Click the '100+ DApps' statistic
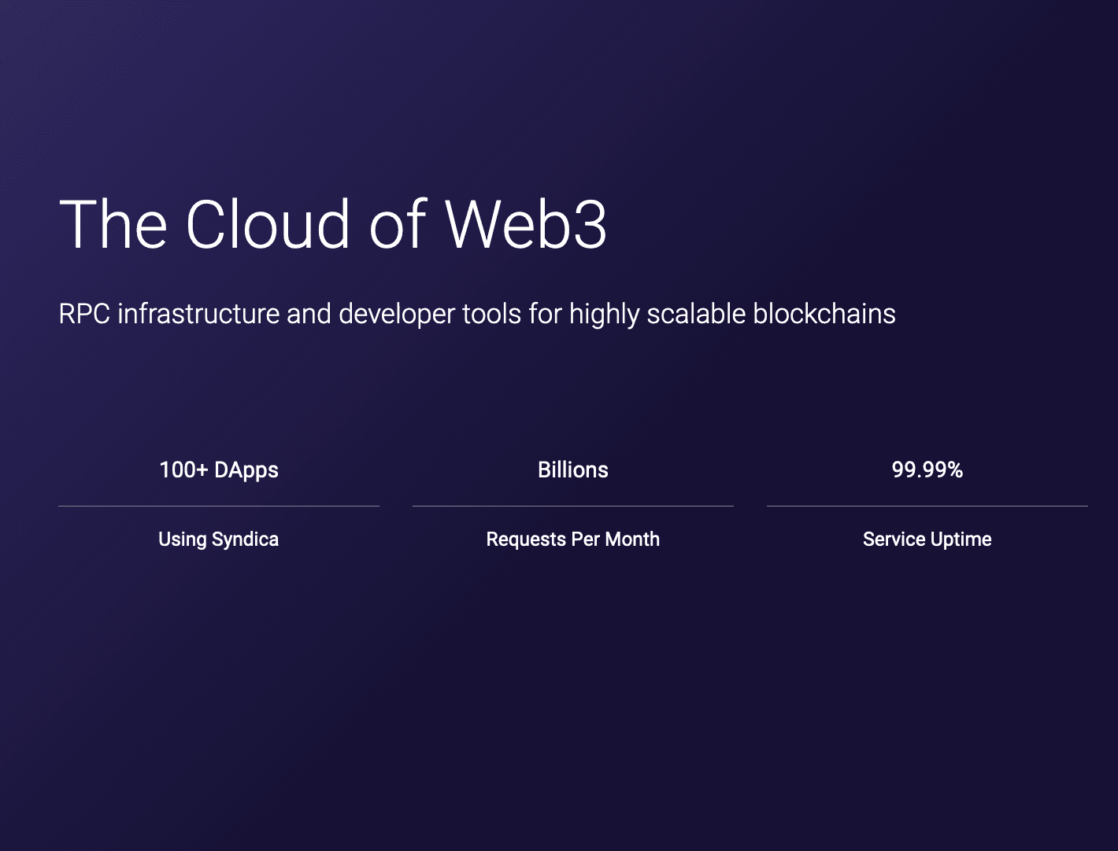The width and height of the screenshot is (1118, 851). click(219, 470)
